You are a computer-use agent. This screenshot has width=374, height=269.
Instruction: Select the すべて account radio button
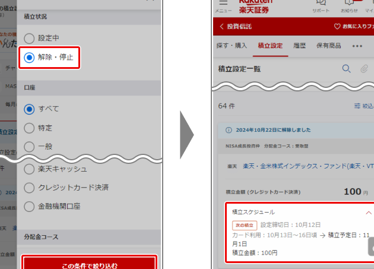(x=29, y=109)
